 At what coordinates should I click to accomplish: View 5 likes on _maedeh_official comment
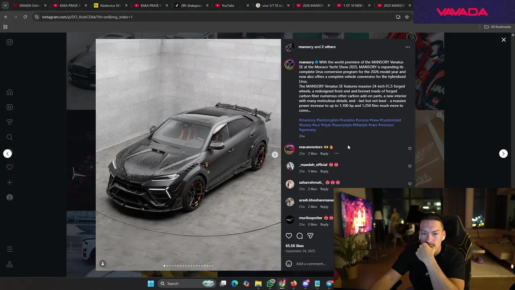313,171
